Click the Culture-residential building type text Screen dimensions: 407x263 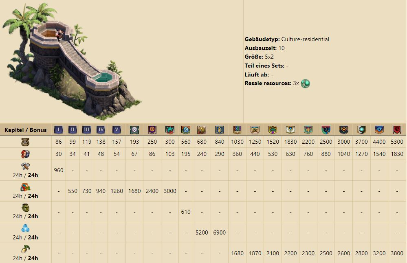tap(305, 39)
